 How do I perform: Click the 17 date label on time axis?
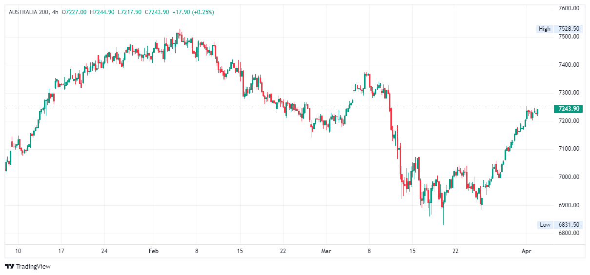click(61, 251)
